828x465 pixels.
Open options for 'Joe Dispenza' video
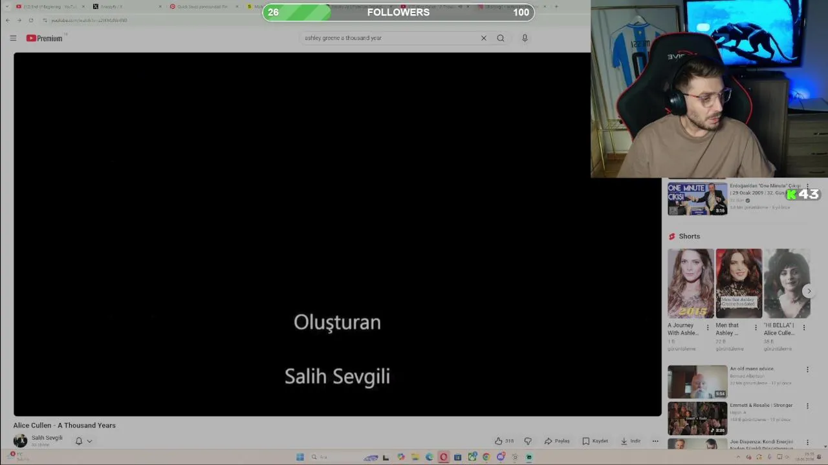[x=807, y=442]
